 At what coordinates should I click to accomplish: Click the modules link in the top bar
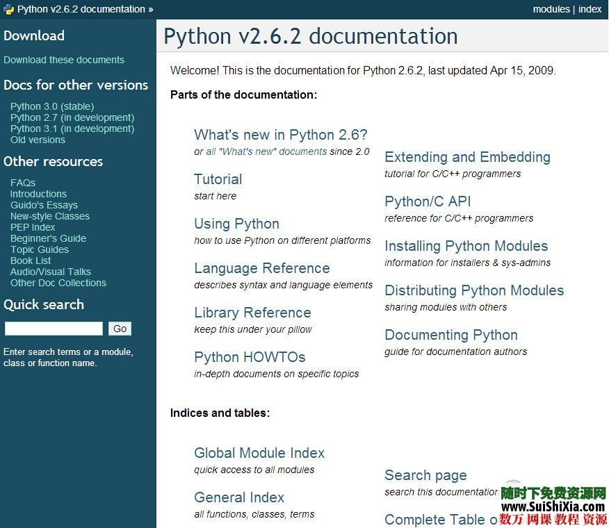[x=551, y=9]
